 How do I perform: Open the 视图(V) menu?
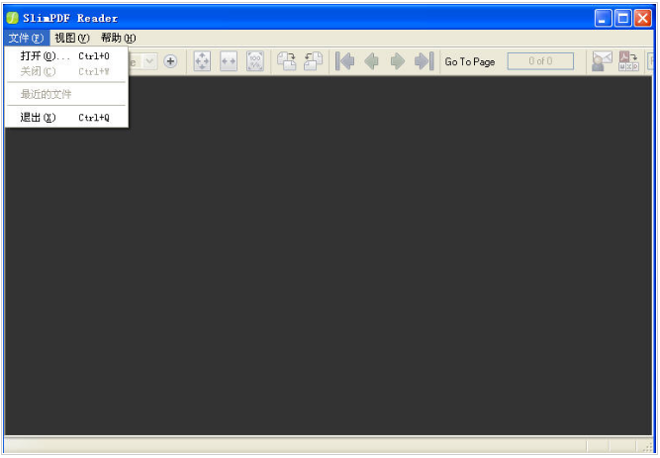72,38
